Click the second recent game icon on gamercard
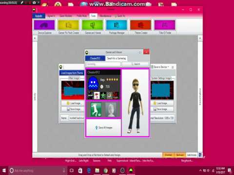Screen dimensions: 234x175 (x=97, y=95)
